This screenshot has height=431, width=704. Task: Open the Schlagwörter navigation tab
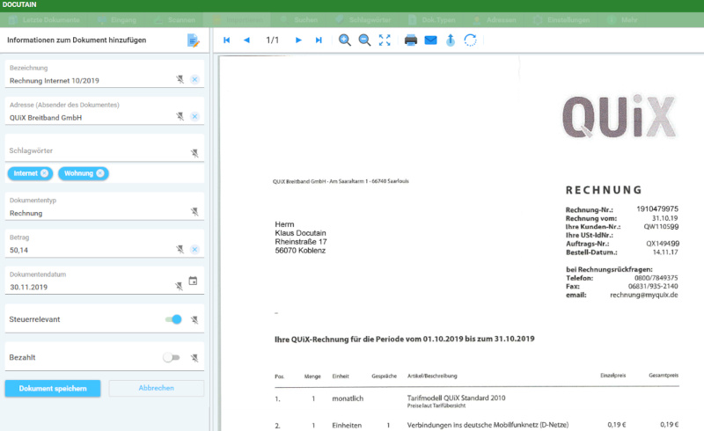click(x=364, y=19)
